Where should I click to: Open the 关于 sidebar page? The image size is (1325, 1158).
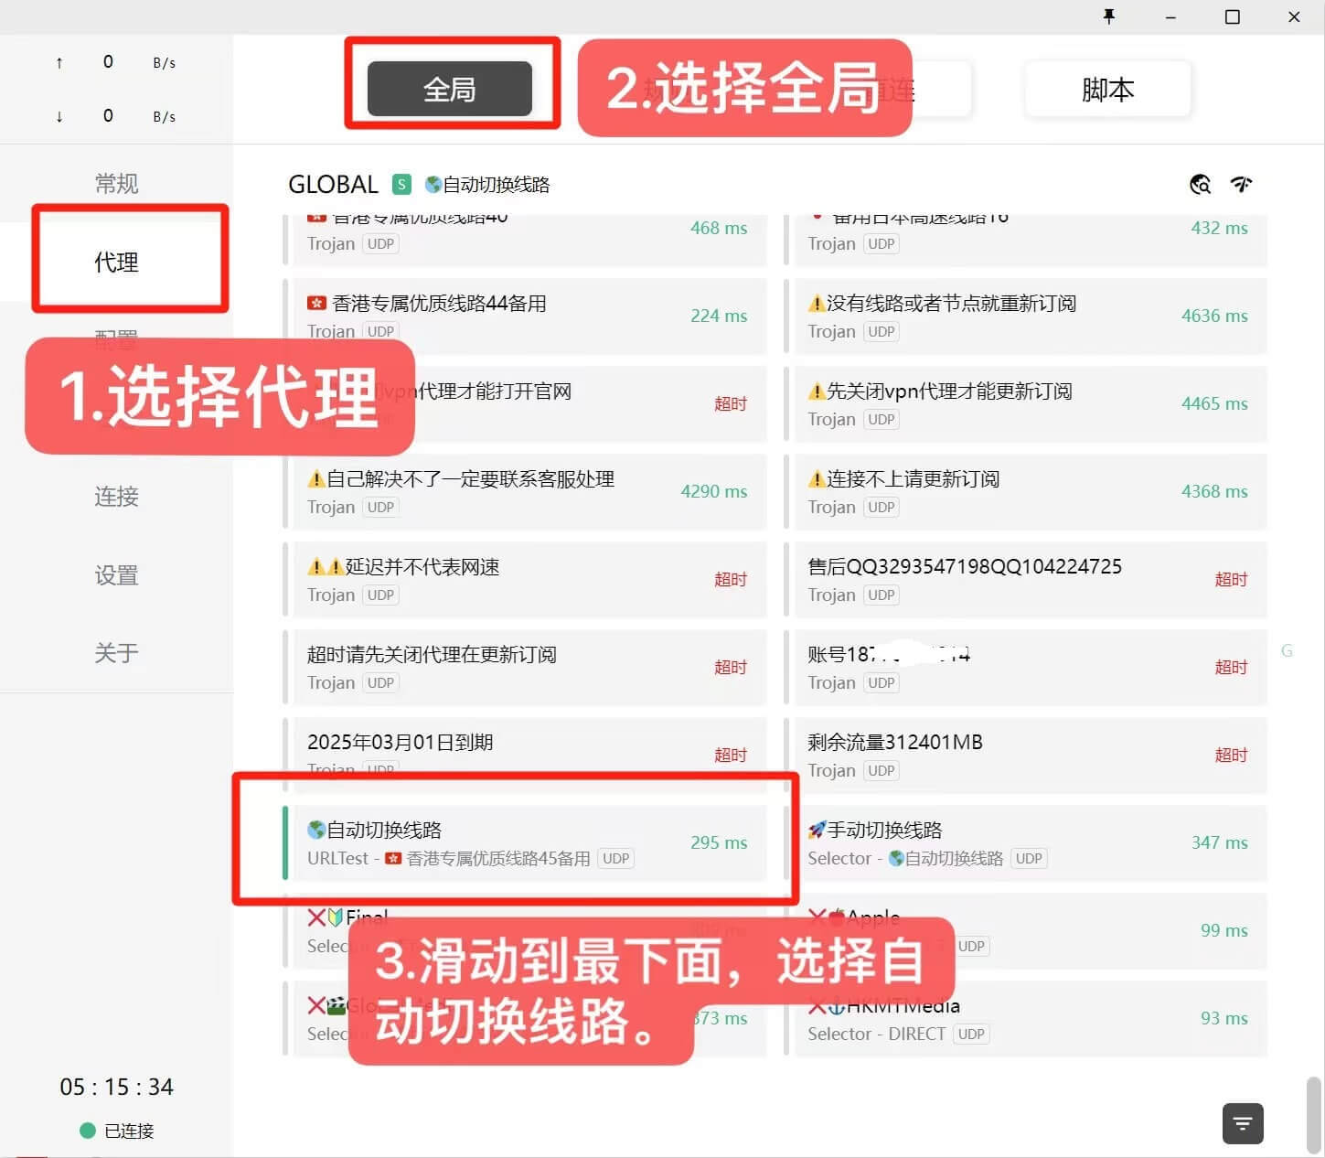click(117, 653)
